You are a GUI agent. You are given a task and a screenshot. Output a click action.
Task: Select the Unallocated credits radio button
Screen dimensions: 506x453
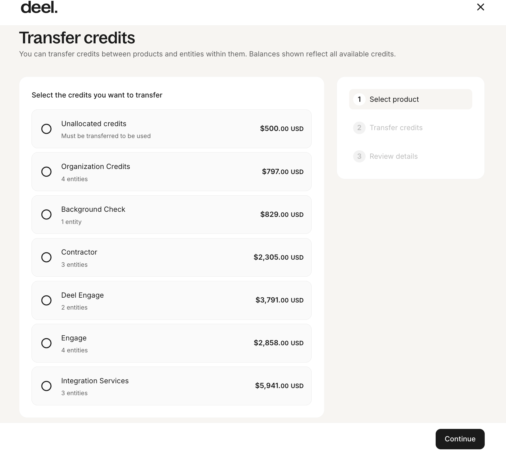[x=47, y=129]
